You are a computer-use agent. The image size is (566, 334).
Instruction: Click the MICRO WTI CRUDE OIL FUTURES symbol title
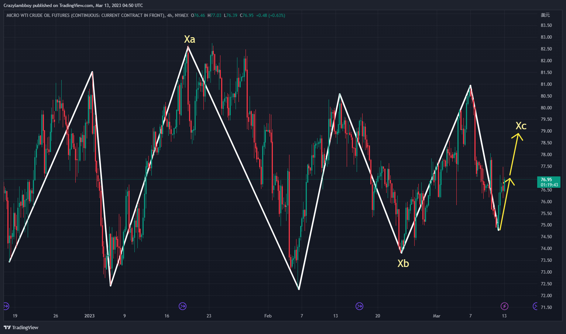85,15
